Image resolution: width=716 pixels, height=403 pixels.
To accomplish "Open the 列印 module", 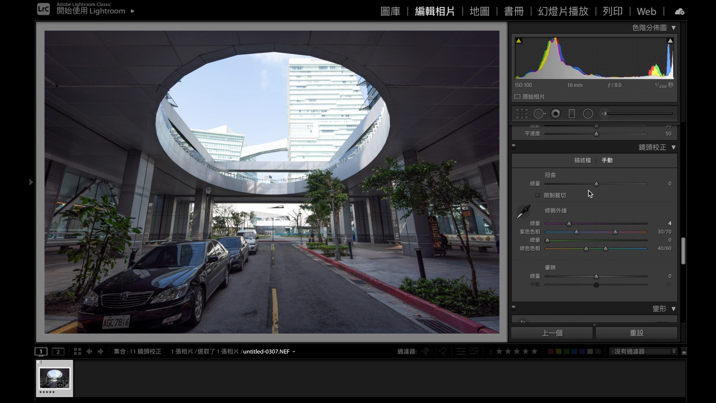I will (x=613, y=12).
